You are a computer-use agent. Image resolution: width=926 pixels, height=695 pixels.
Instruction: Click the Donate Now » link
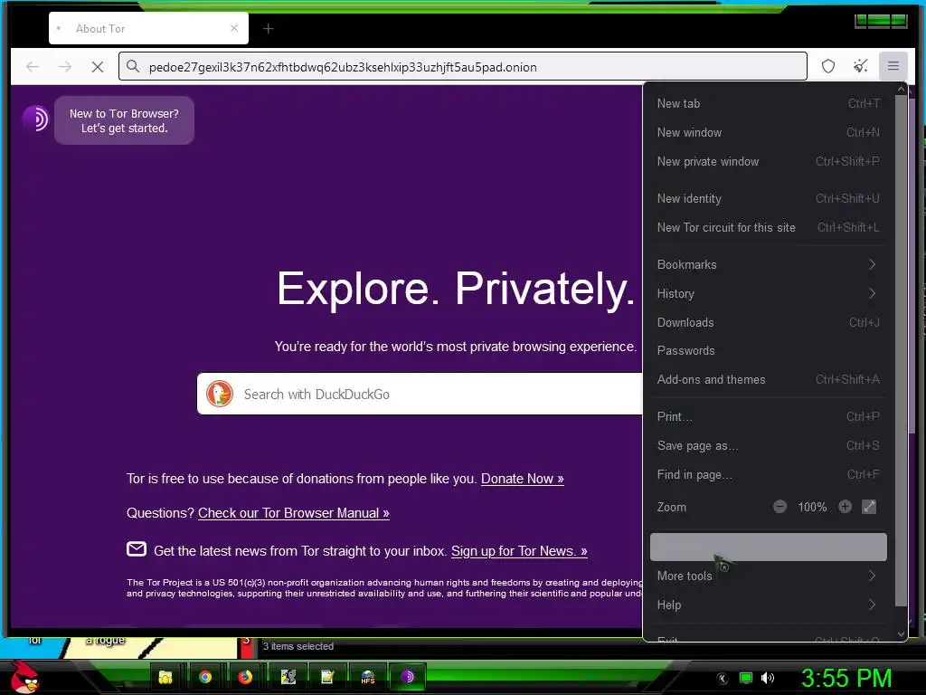point(522,478)
